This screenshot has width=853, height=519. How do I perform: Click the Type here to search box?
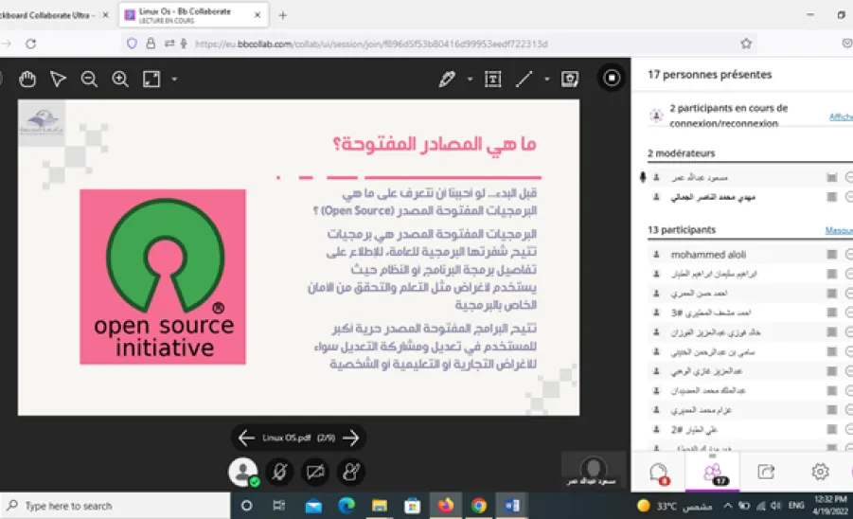pos(116,506)
